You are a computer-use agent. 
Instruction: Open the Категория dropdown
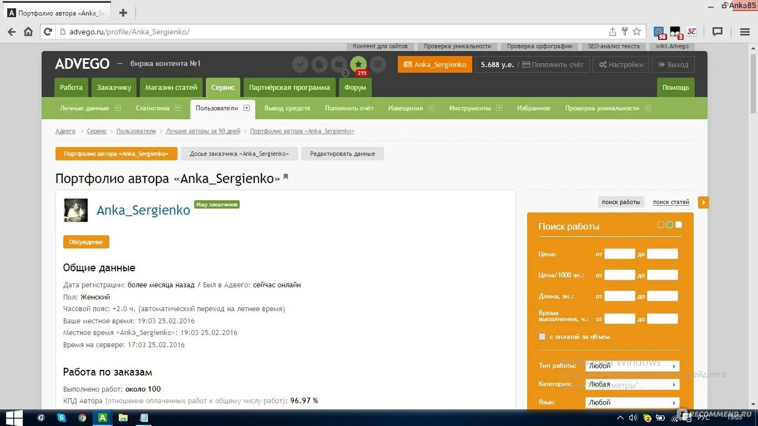pos(632,384)
